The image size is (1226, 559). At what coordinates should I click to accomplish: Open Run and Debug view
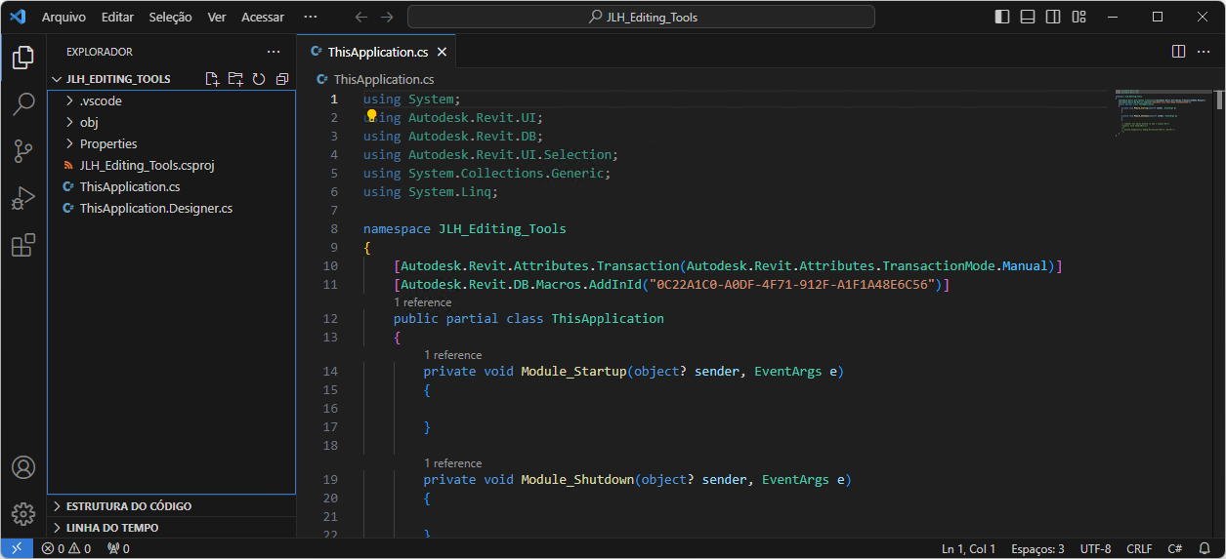click(23, 198)
